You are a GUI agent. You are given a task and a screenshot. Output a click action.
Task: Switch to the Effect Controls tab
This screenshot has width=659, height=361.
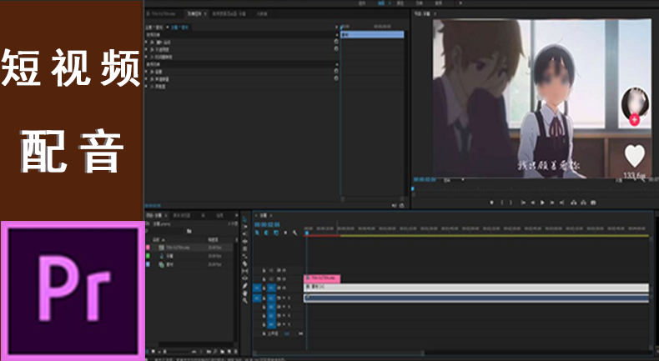197,14
